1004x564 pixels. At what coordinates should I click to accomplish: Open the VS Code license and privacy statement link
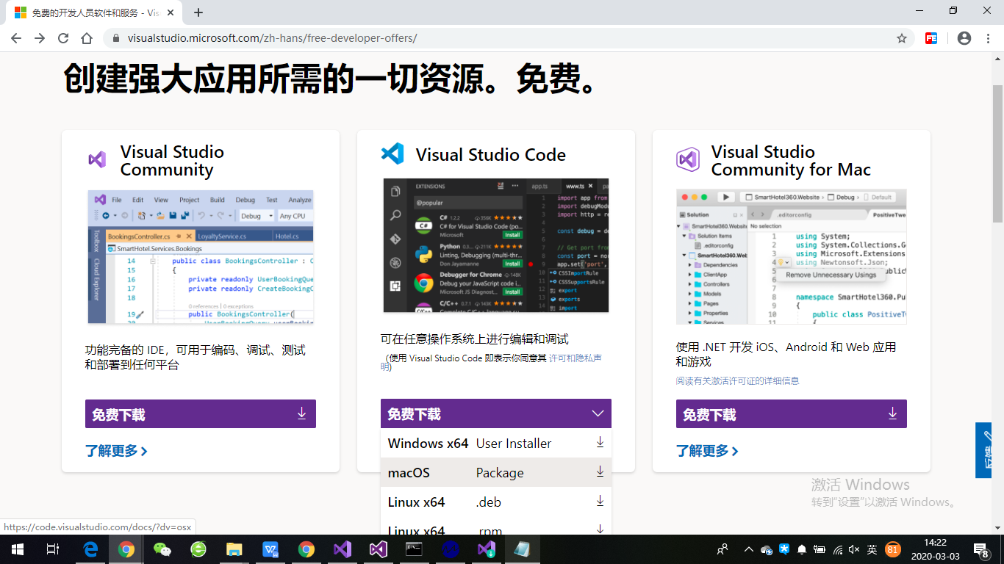pos(575,358)
